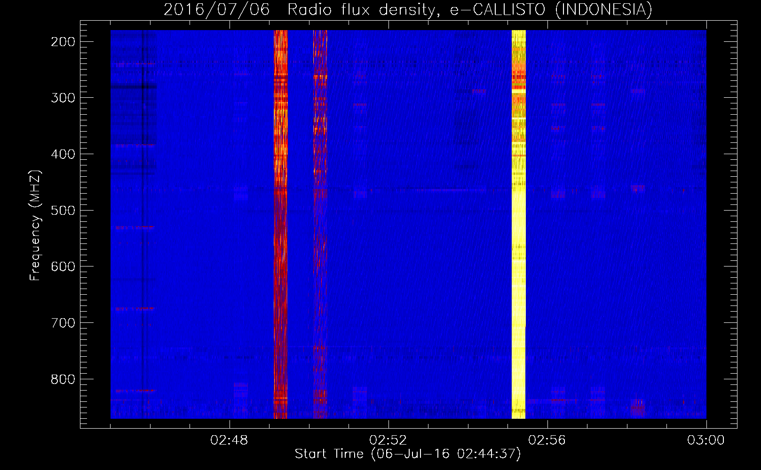Click the 02:52 time tick label
The height and width of the screenshot is (470, 761).
coord(388,440)
